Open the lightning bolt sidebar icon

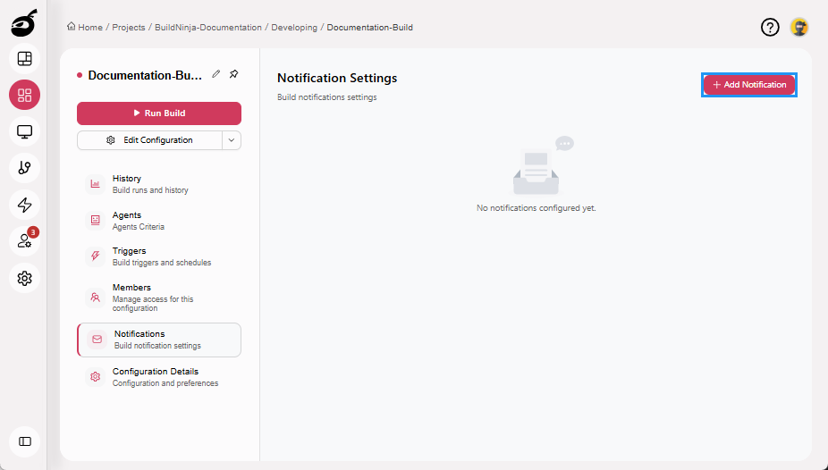pyautogui.click(x=25, y=205)
